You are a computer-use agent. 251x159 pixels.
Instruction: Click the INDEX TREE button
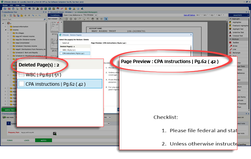click(9, 110)
